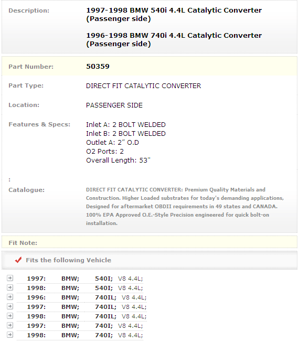Click the arrow icon beside 1997 BMW 740I
Image resolution: width=299 pixels, height=353 pixels.
click(x=10, y=325)
